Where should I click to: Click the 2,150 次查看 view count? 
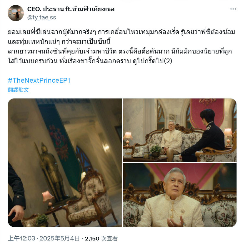tap(101, 238)
